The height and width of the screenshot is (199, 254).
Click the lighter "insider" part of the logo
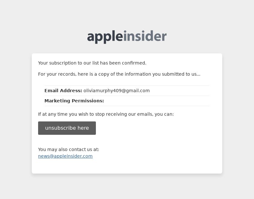pos(145,36)
